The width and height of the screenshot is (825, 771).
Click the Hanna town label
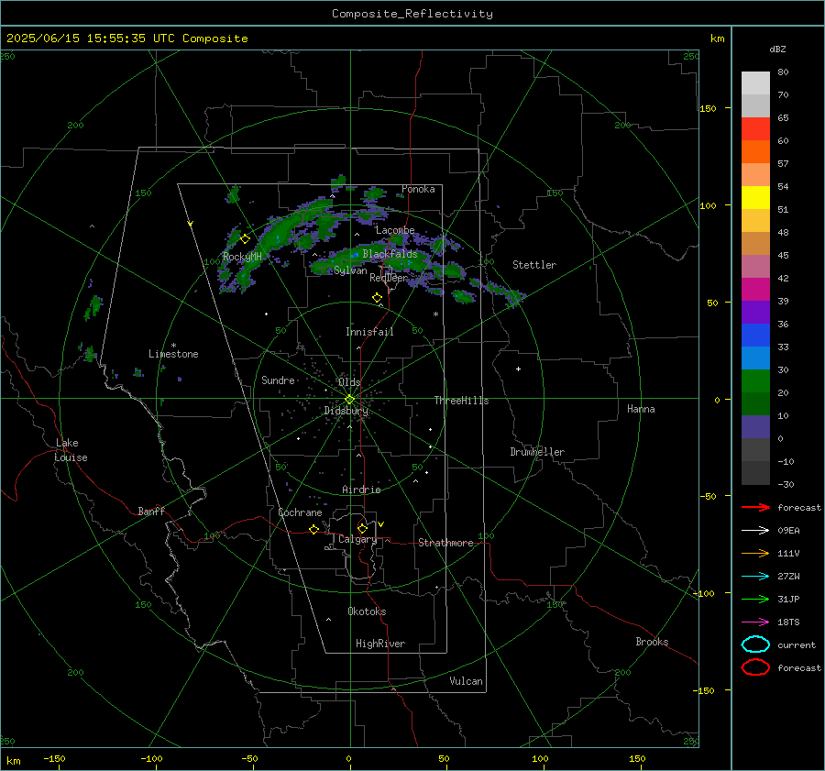[x=641, y=409]
